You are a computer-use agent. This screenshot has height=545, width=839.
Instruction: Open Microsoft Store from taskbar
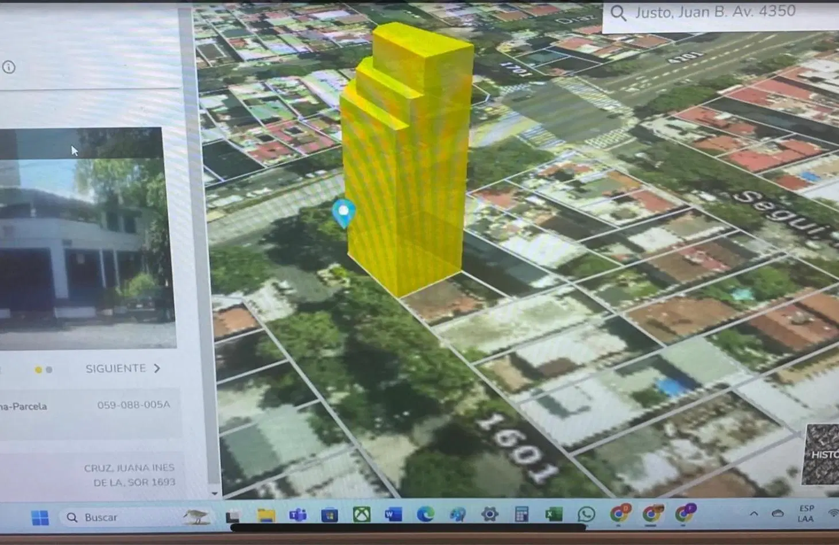[330, 515]
